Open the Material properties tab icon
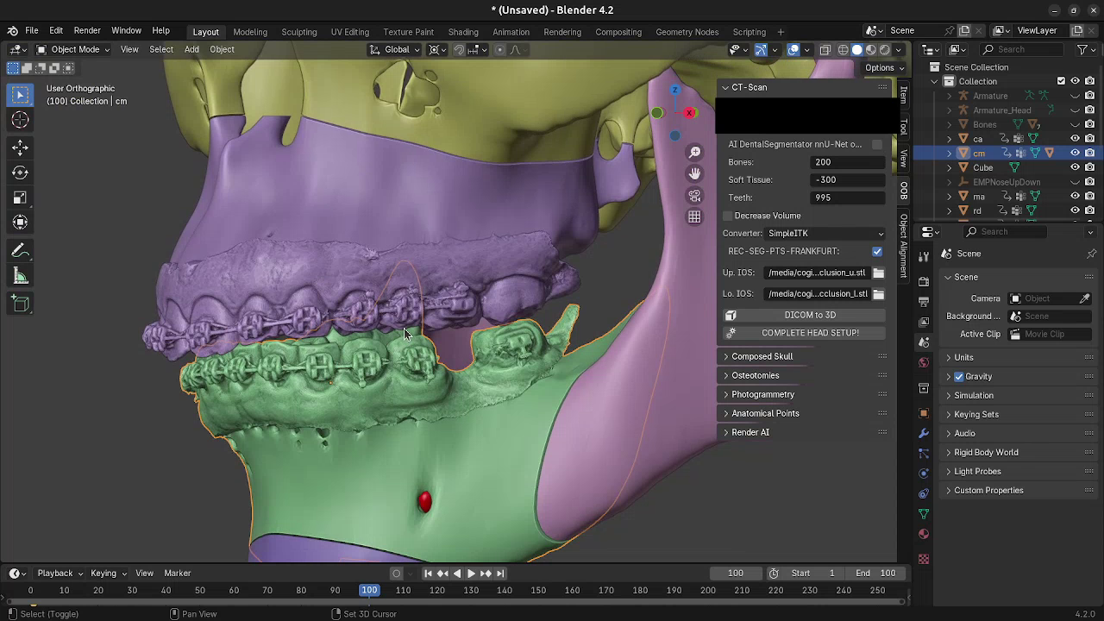 (924, 534)
